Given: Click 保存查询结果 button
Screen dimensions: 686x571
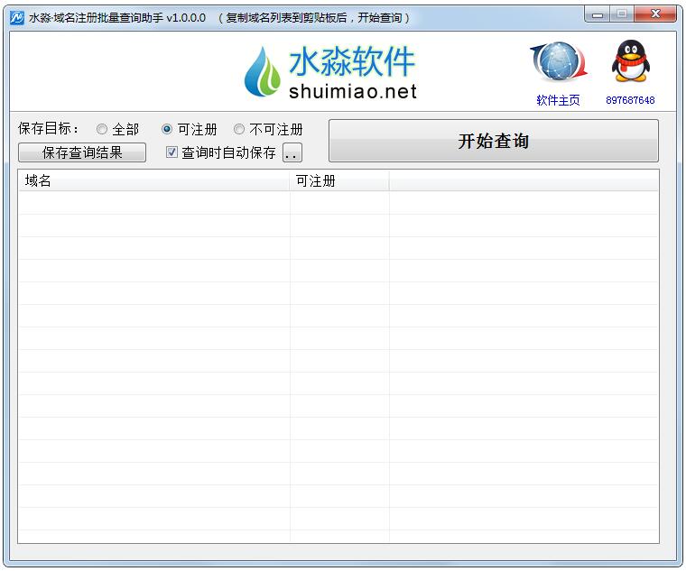Looking at the screenshot, I should (x=82, y=152).
